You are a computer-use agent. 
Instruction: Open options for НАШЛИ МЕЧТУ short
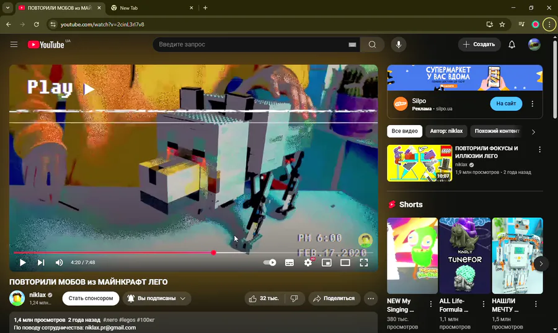point(536,304)
